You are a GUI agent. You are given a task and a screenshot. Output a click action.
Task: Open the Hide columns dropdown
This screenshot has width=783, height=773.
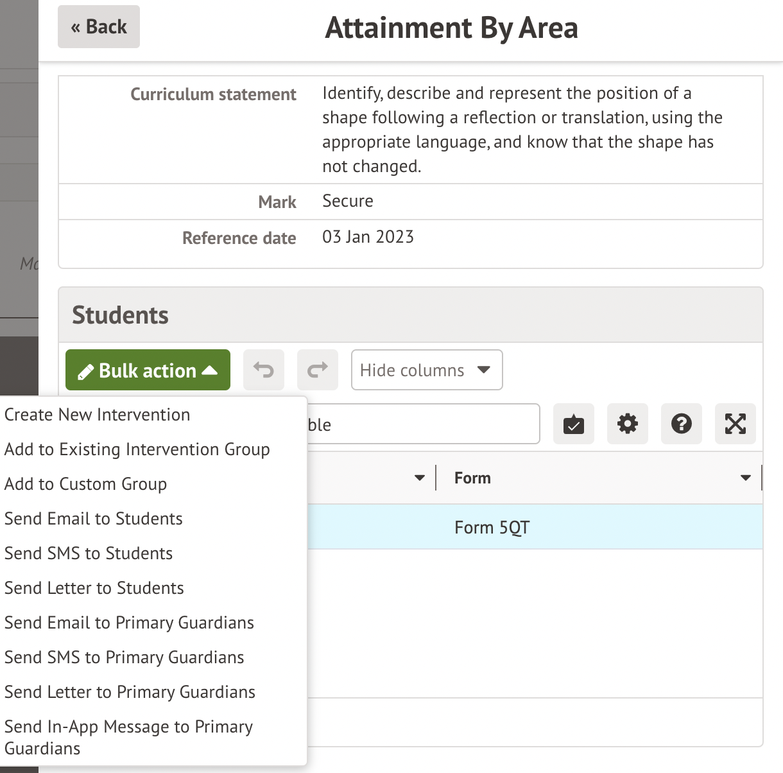(x=426, y=370)
